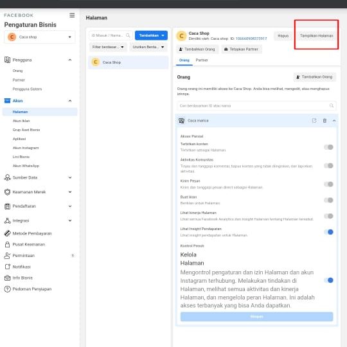Viewport: 347px width, 347px height.
Task: Open the Filter berdasarkan dropdown
Action: click(108, 47)
